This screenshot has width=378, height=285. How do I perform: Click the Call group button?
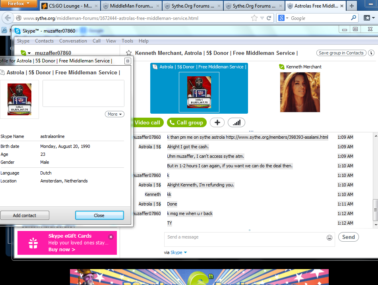[x=186, y=122]
